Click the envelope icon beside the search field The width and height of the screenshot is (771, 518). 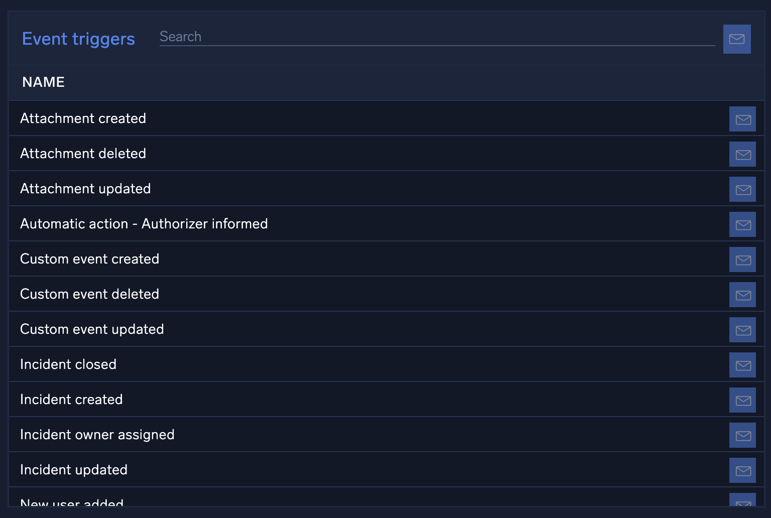click(736, 39)
